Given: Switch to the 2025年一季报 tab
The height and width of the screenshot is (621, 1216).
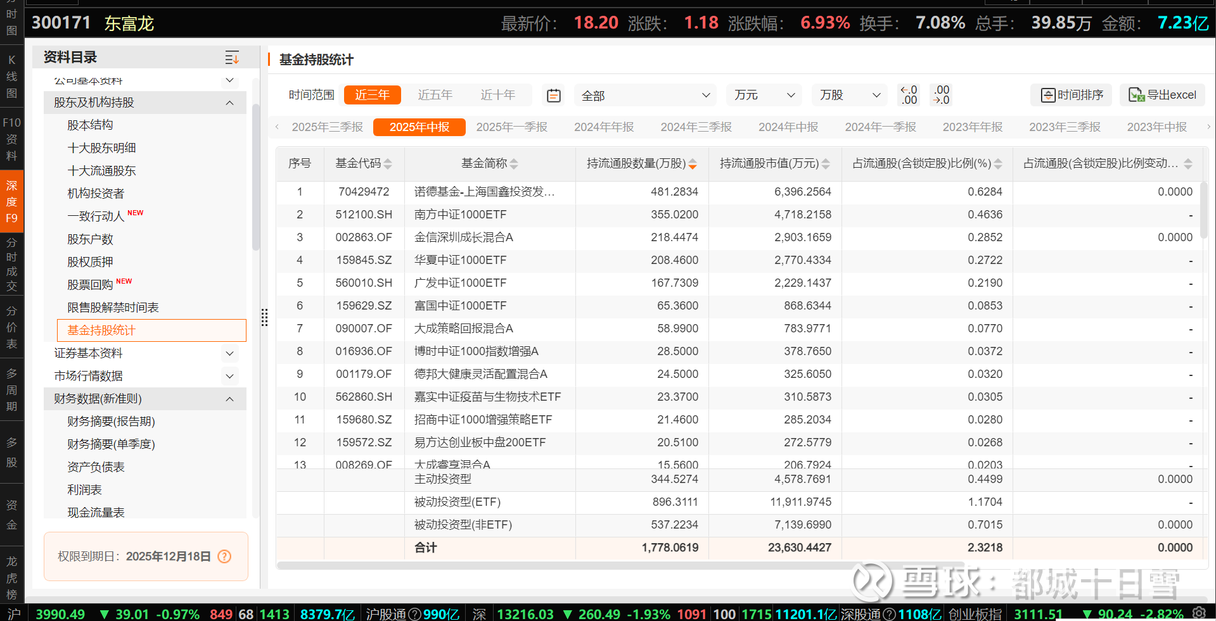Looking at the screenshot, I should [511, 127].
